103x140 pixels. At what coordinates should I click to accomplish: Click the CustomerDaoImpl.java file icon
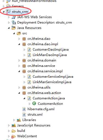pyautogui.click(x=29, y=50)
